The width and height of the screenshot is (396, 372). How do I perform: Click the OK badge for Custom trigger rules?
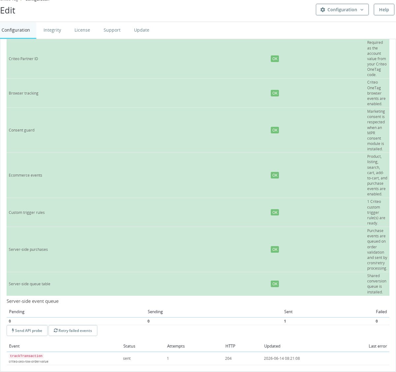coord(275,213)
